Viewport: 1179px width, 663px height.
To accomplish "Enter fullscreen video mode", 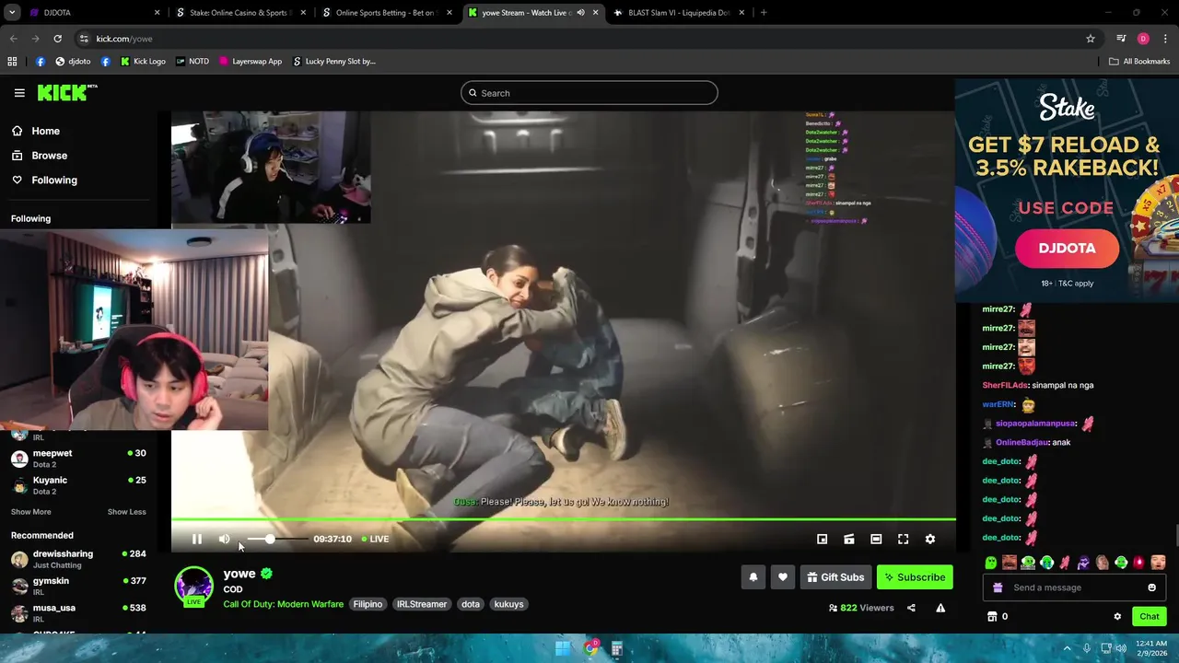I will pos(903,539).
